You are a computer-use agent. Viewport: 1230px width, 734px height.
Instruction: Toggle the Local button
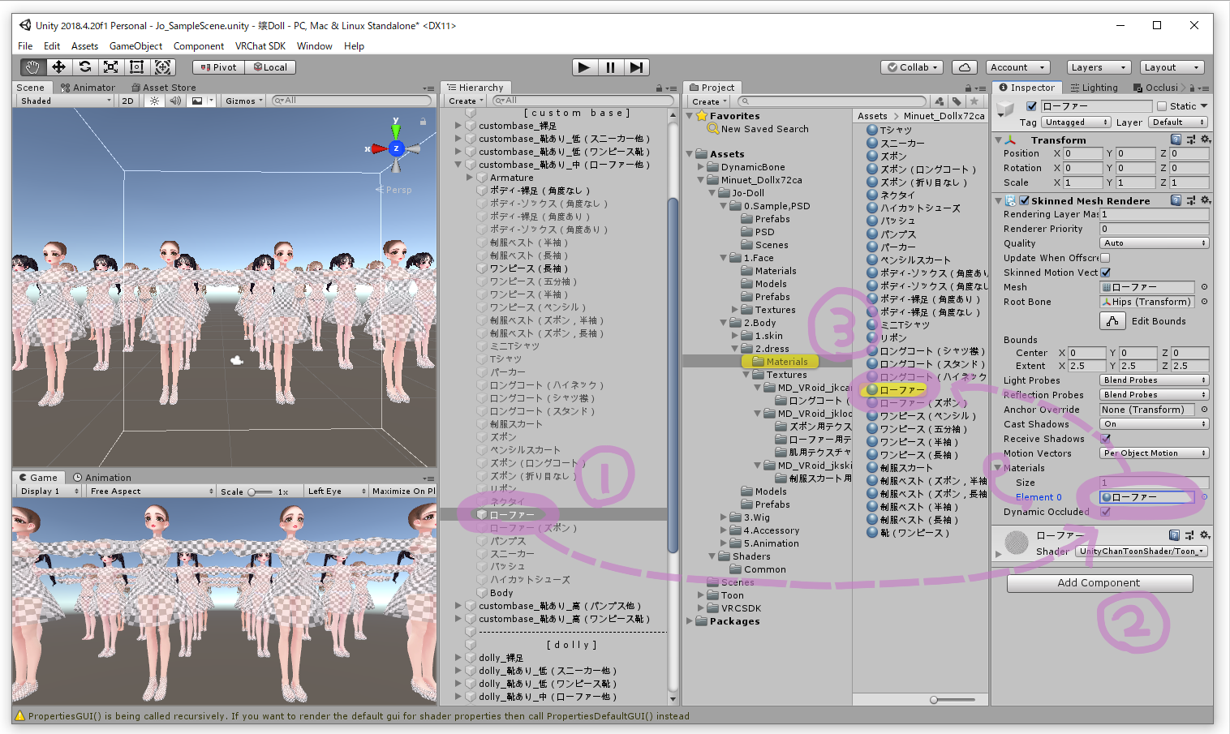270,67
